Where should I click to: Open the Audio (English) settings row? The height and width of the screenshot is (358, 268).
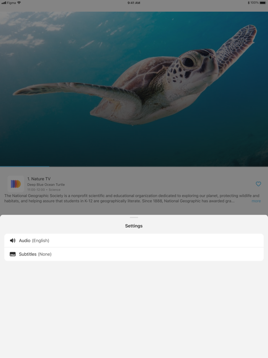pos(134,240)
